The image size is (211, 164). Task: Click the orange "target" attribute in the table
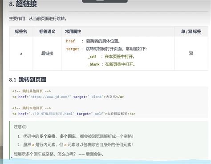pos(73,49)
